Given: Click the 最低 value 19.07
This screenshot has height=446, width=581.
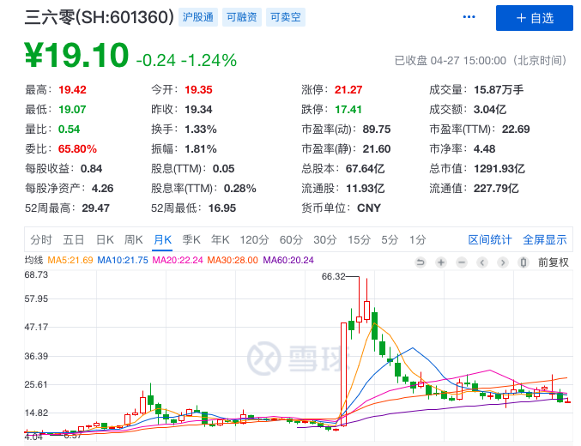Looking at the screenshot, I should [72, 109].
